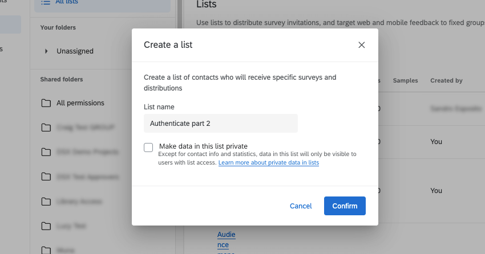The image size is (485, 254).
Task: Click the List name text field
Action: click(x=220, y=123)
